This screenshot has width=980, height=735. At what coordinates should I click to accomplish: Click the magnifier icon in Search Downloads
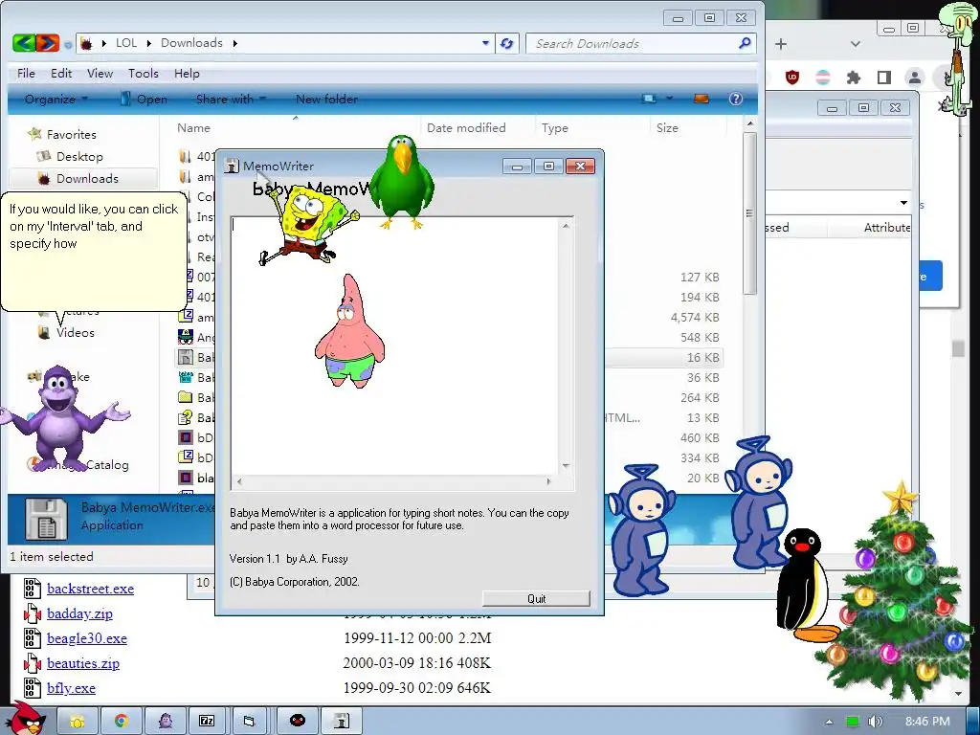coord(745,43)
